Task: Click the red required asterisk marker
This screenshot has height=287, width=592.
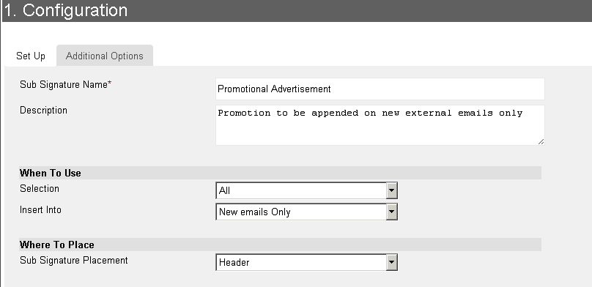Action: (x=109, y=83)
